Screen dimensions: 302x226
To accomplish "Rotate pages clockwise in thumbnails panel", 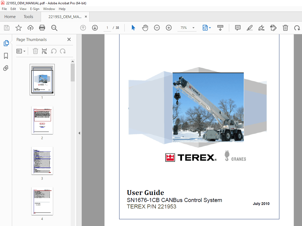I will [x=62, y=51].
